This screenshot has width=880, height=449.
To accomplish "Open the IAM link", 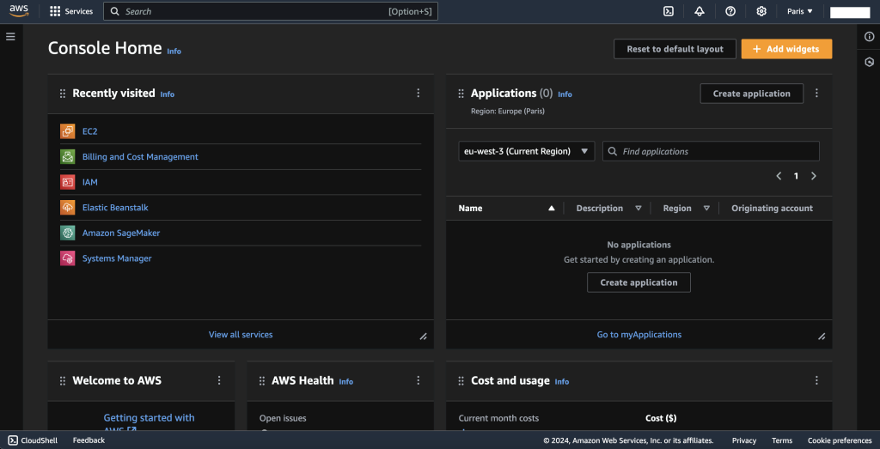I will 89,182.
